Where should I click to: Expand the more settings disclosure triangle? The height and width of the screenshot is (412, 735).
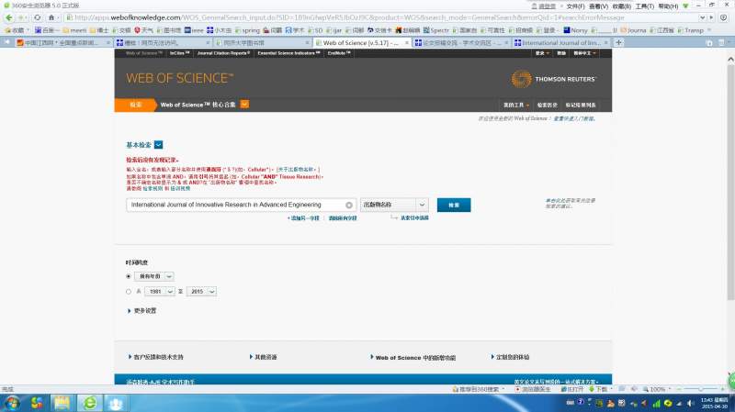click(x=130, y=311)
